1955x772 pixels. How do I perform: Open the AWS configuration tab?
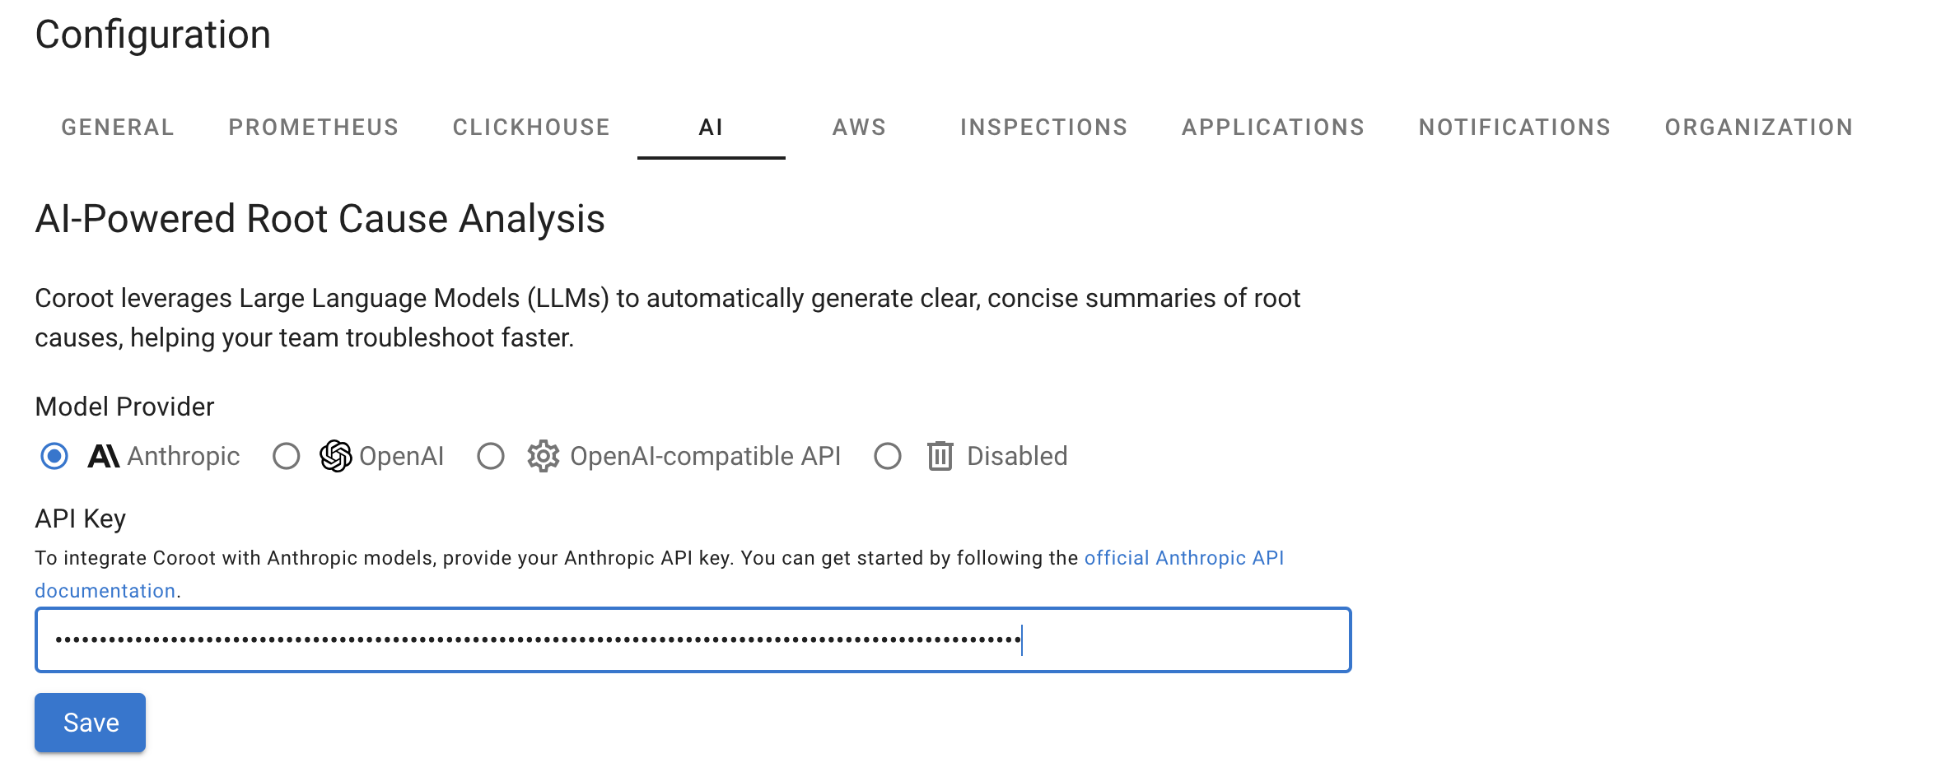(x=859, y=128)
